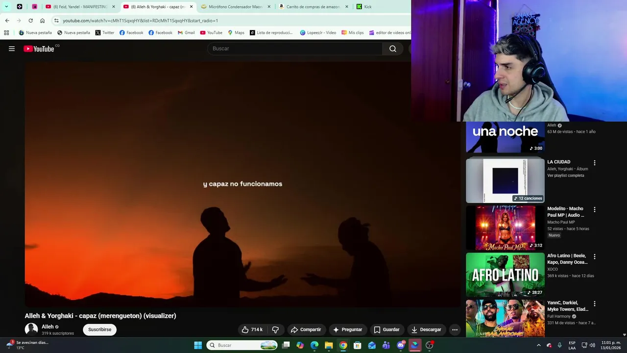
Task: Open options menu for YannC, Darkiel video
Action: 595,303
